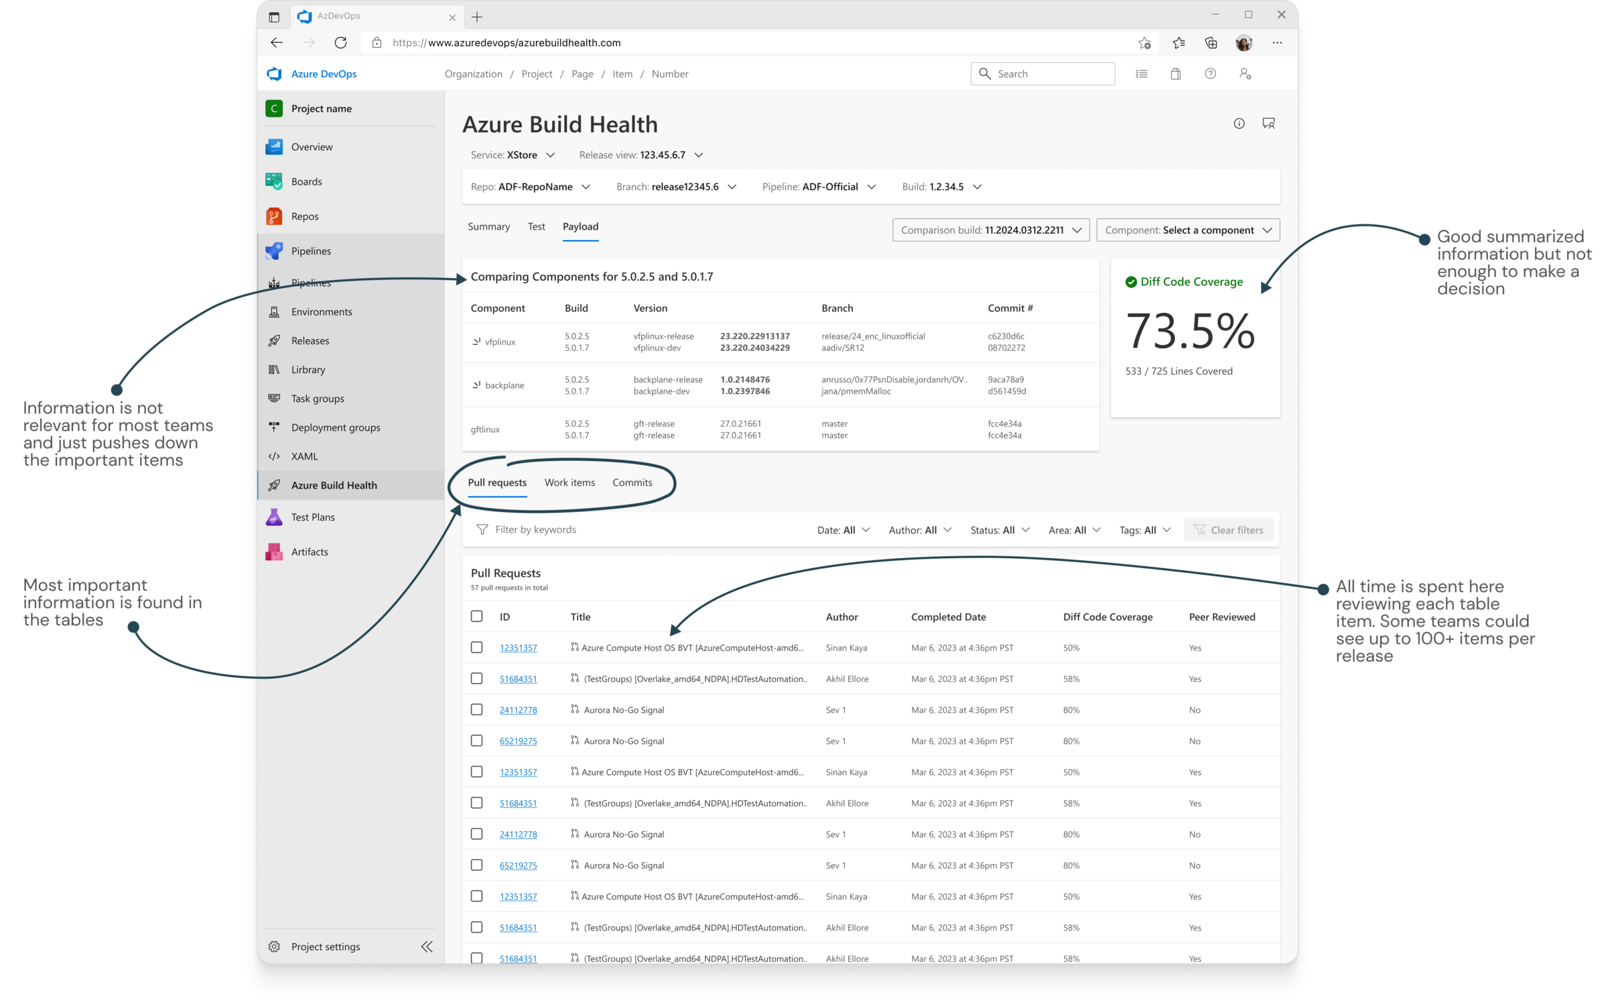The width and height of the screenshot is (1608, 1007).
Task: Switch to the Commits tab
Action: click(x=632, y=482)
